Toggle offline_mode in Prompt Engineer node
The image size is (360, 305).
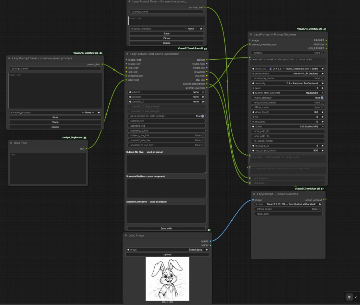click(322, 107)
